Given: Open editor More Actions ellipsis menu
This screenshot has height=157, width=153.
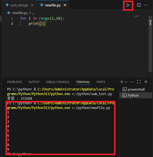Looking at the screenshot, I should pyautogui.click(x=146, y=5).
